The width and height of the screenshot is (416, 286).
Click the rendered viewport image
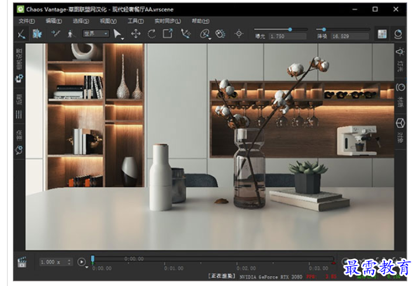(x=210, y=147)
